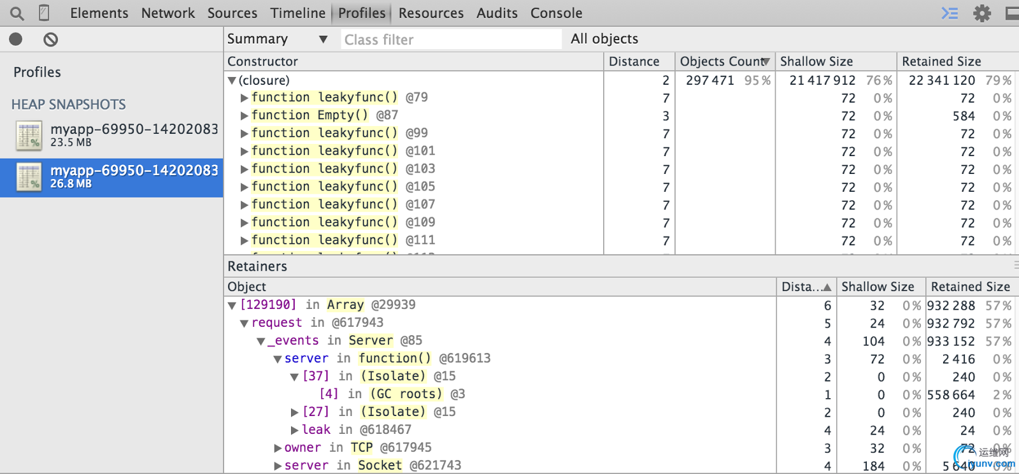The height and width of the screenshot is (474, 1019).
Task: Select the 23.5 MB heap snapshot
Action: tap(111, 135)
